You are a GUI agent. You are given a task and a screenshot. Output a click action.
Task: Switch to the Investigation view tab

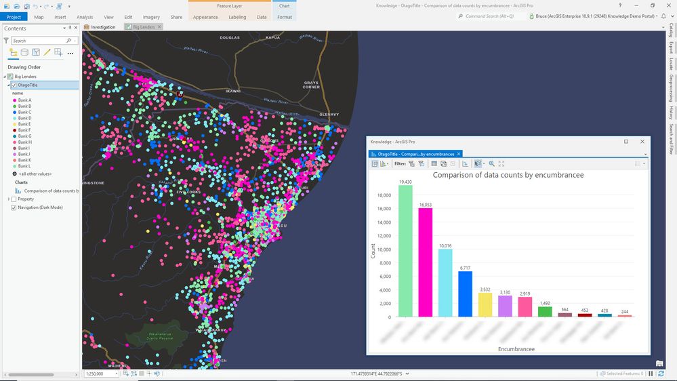[103, 27]
